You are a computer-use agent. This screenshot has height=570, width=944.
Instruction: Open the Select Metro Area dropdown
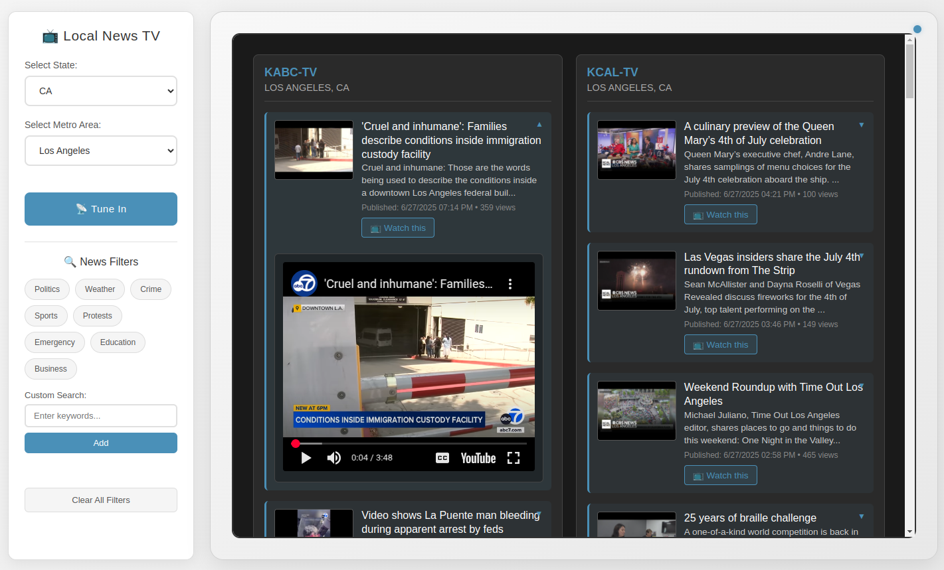point(101,151)
